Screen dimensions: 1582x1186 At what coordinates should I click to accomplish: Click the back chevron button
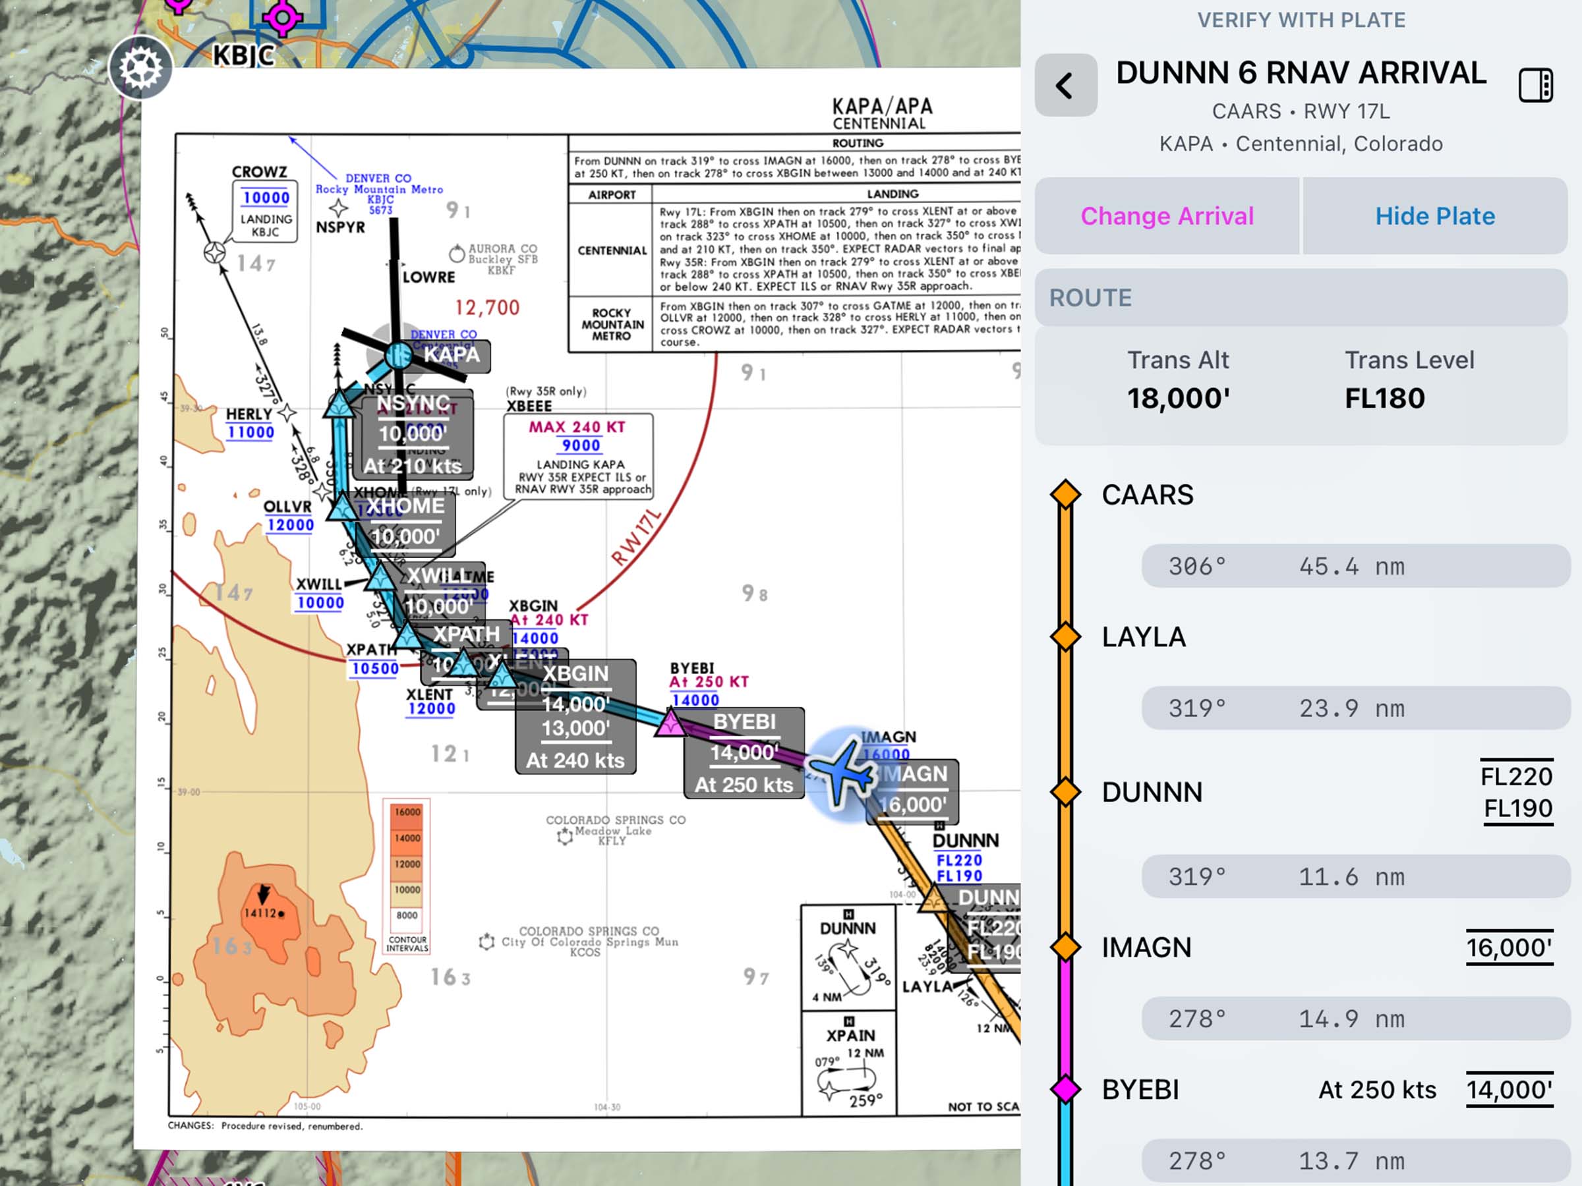click(1065, 86)
